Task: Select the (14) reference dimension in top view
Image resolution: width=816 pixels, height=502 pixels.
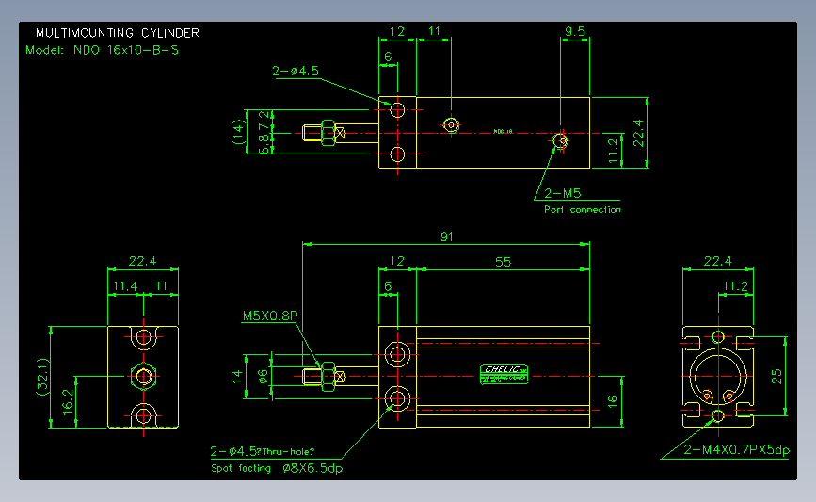Action: click(238, 132)
